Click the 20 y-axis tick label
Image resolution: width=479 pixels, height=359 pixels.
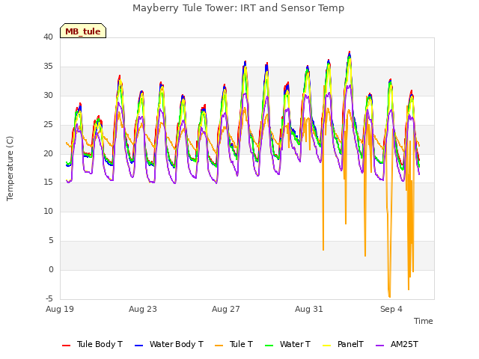point(48,153)
